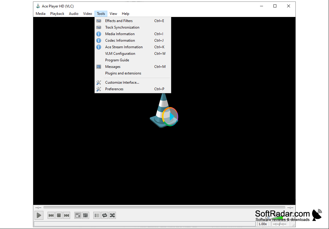The width and height of the screenshot is (329, 229).
Task: Close the open Tools menu
Action: pyautogui.click(x=101, y=14)
